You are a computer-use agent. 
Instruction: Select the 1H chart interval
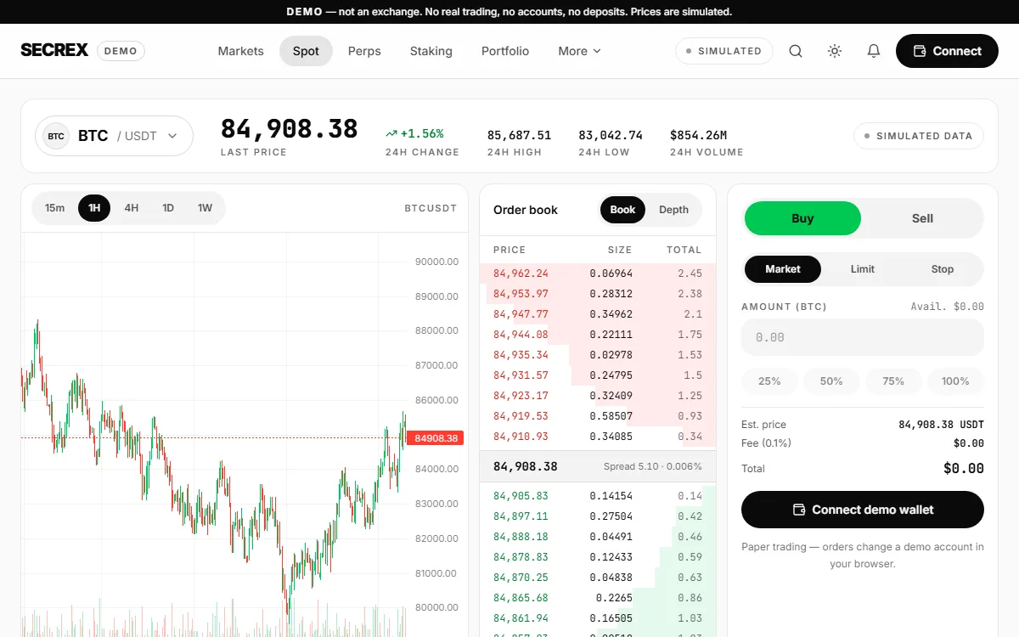pos(94,208)
